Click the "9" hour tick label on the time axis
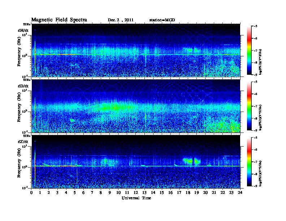Image resolution: width=286 pixels, height=221 pixels. point(110,192)
